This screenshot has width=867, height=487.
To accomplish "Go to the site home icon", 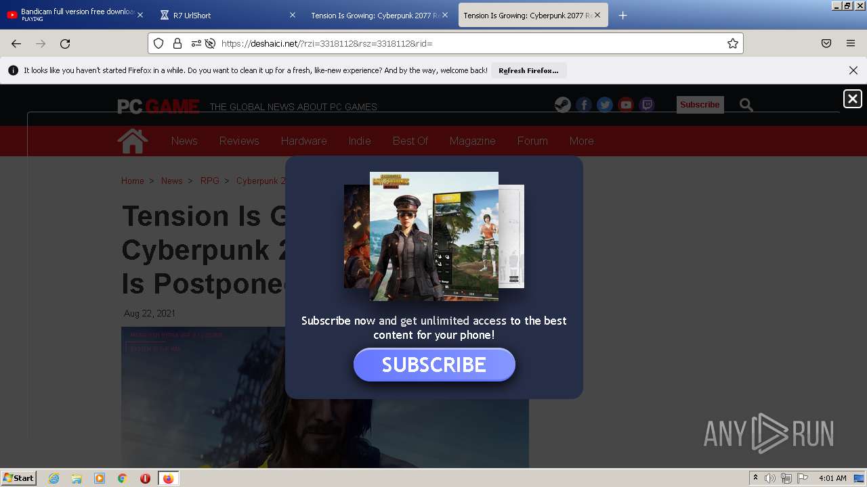I will click(133, 141).
